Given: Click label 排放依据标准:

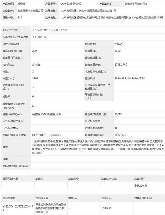Looking at the screenshot, I should (11, 44).
